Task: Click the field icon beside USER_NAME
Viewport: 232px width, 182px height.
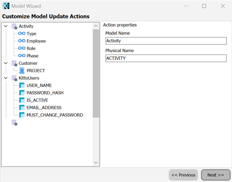Action: (x=22, y=86)
